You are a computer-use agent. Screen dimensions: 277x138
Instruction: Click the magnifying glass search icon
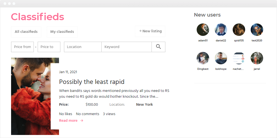(158, 47)
